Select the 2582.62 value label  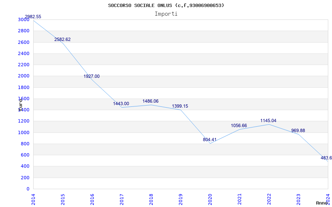pyautogui.click(x=62, y=40)
